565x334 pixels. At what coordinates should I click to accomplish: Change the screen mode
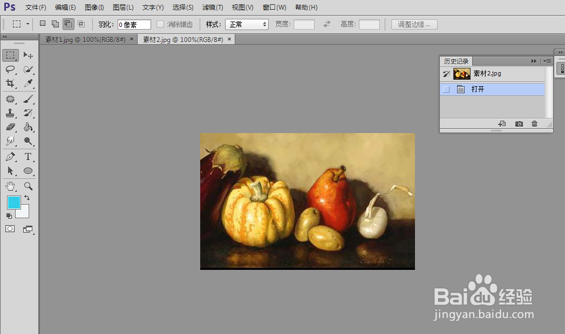pos(28,229)
